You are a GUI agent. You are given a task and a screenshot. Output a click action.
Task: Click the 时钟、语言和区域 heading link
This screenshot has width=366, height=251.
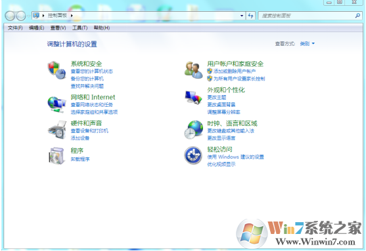tap(232, 123)
